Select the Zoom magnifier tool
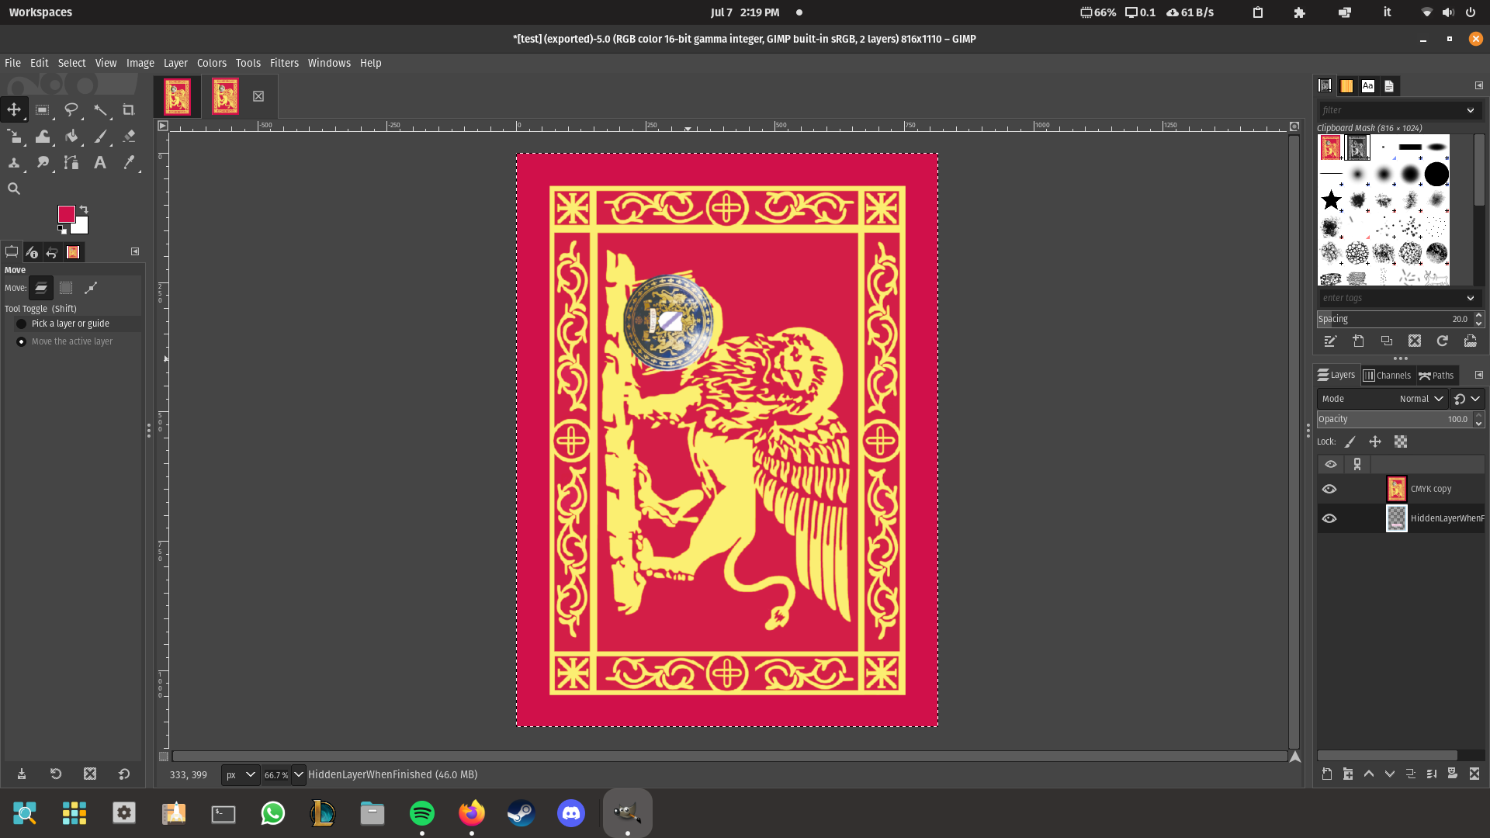This screenshot has width=1490, height=838. (x=14, y=189)
